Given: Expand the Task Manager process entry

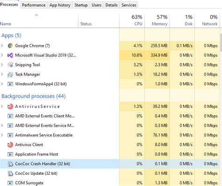Looking at the screenshot, I should point(2,74).
